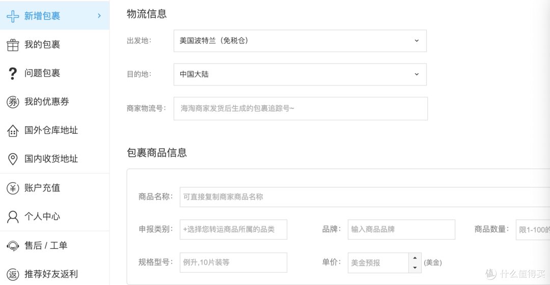Click the 物流信息 section heading

[x=147, y=14]
